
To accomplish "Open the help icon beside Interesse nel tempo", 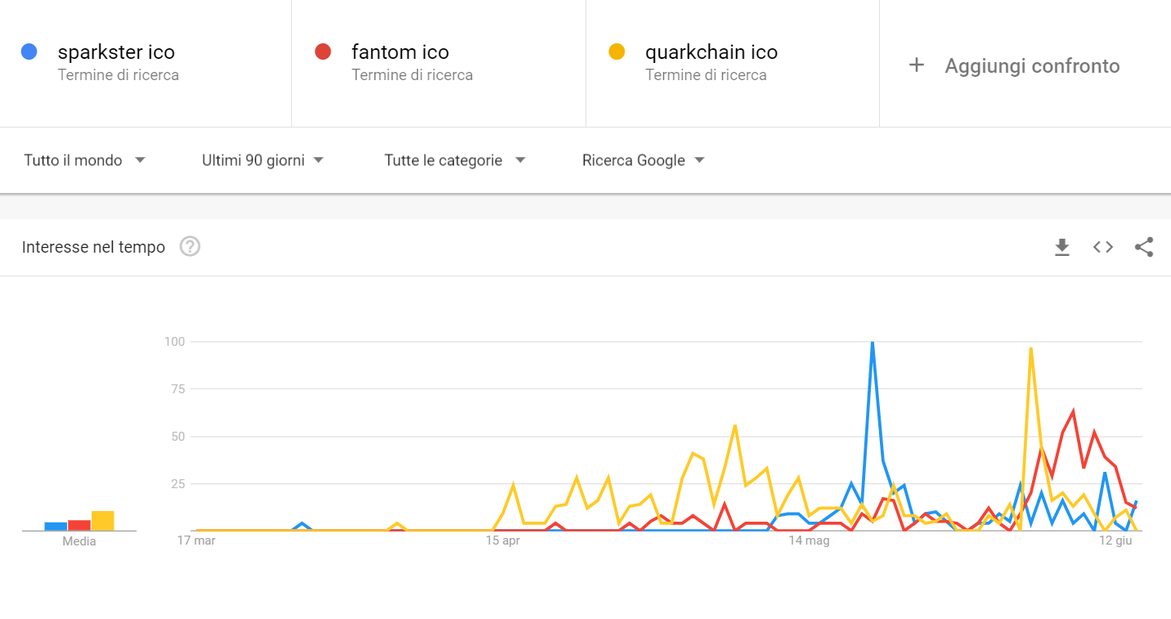I will tap(190, 246).
